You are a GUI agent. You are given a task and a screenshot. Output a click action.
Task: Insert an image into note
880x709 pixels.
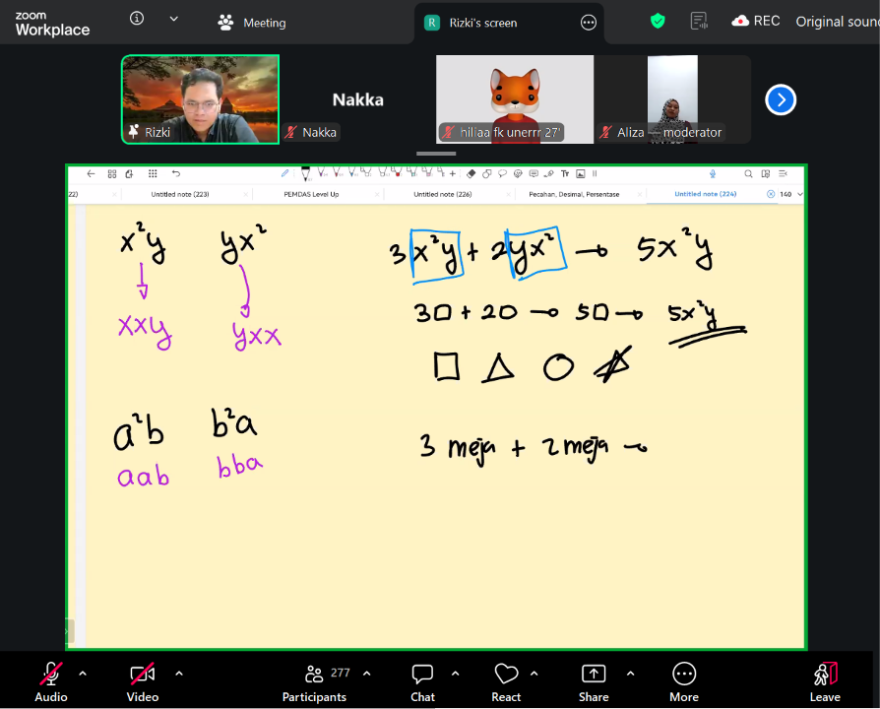click(x=581, y=174)
